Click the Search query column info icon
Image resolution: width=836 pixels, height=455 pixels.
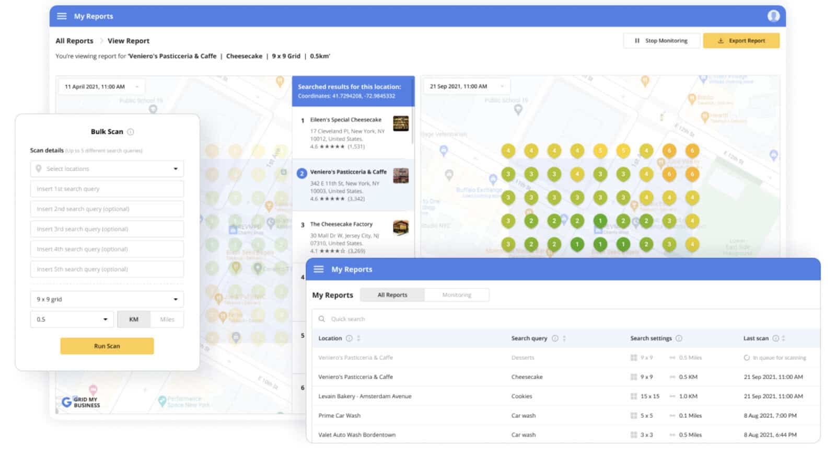point(555,338)
